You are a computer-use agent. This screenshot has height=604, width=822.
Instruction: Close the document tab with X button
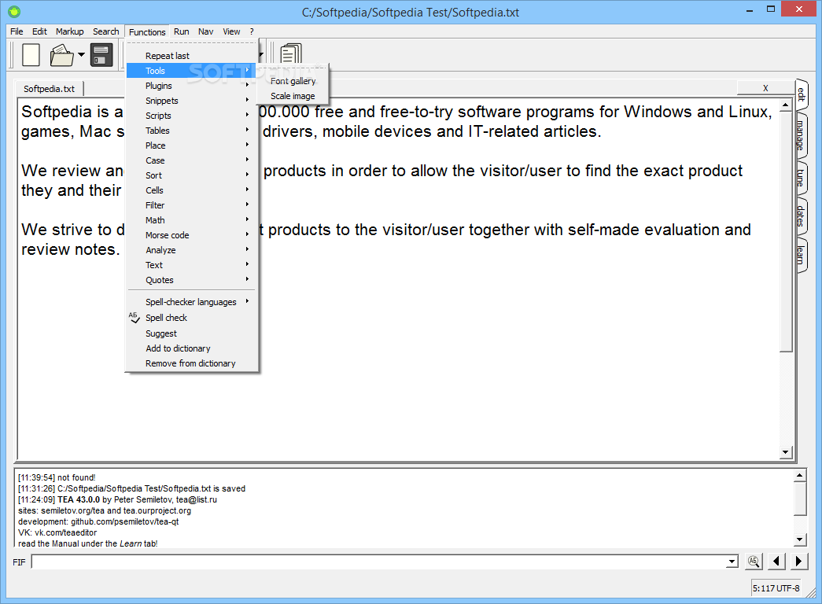(x=765, y=87)
